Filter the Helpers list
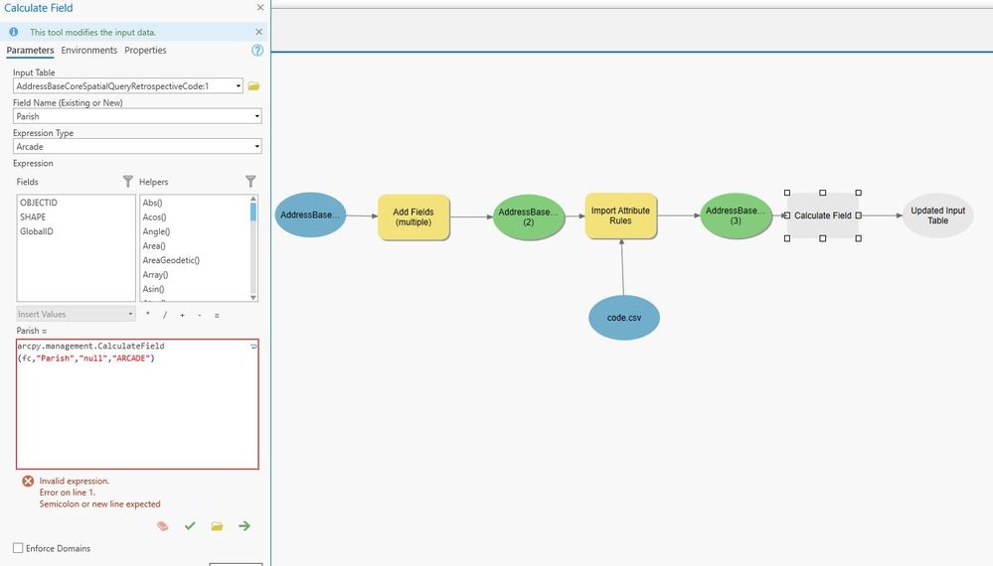 click(x=250, y=182)
